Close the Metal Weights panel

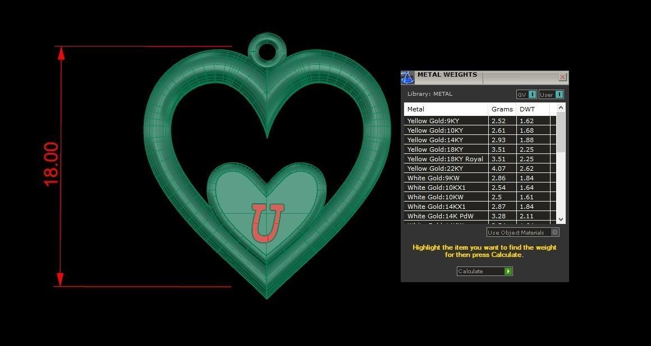pos(562,77)
